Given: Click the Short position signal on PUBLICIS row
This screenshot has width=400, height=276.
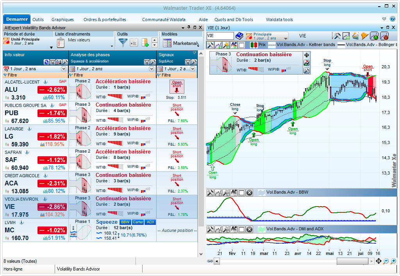Looking at the screenshot, I should [x=177, y=110].
